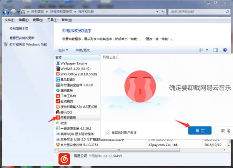Toggle the preview pane icon
The width and height of the screenshot is (233, 168).
(216, 50)
